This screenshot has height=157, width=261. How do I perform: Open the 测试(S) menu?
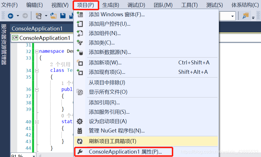[x=215, y=5]
